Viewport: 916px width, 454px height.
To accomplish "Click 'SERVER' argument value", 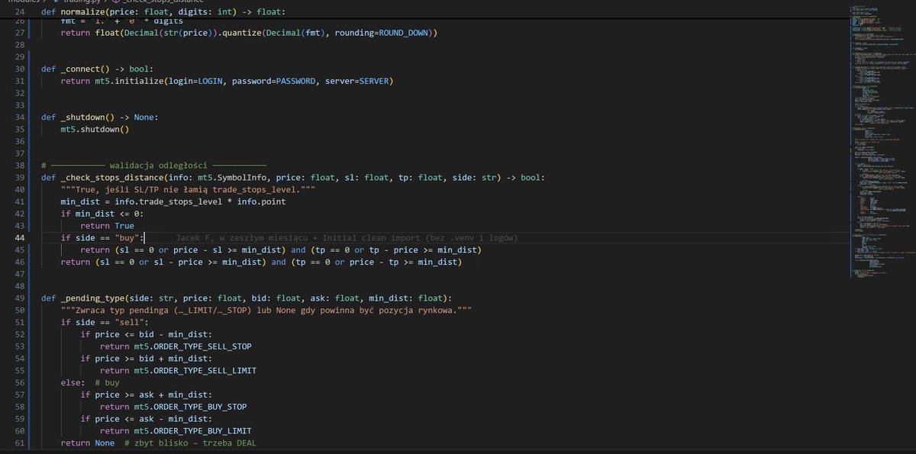I will click(x=373, y=80).
